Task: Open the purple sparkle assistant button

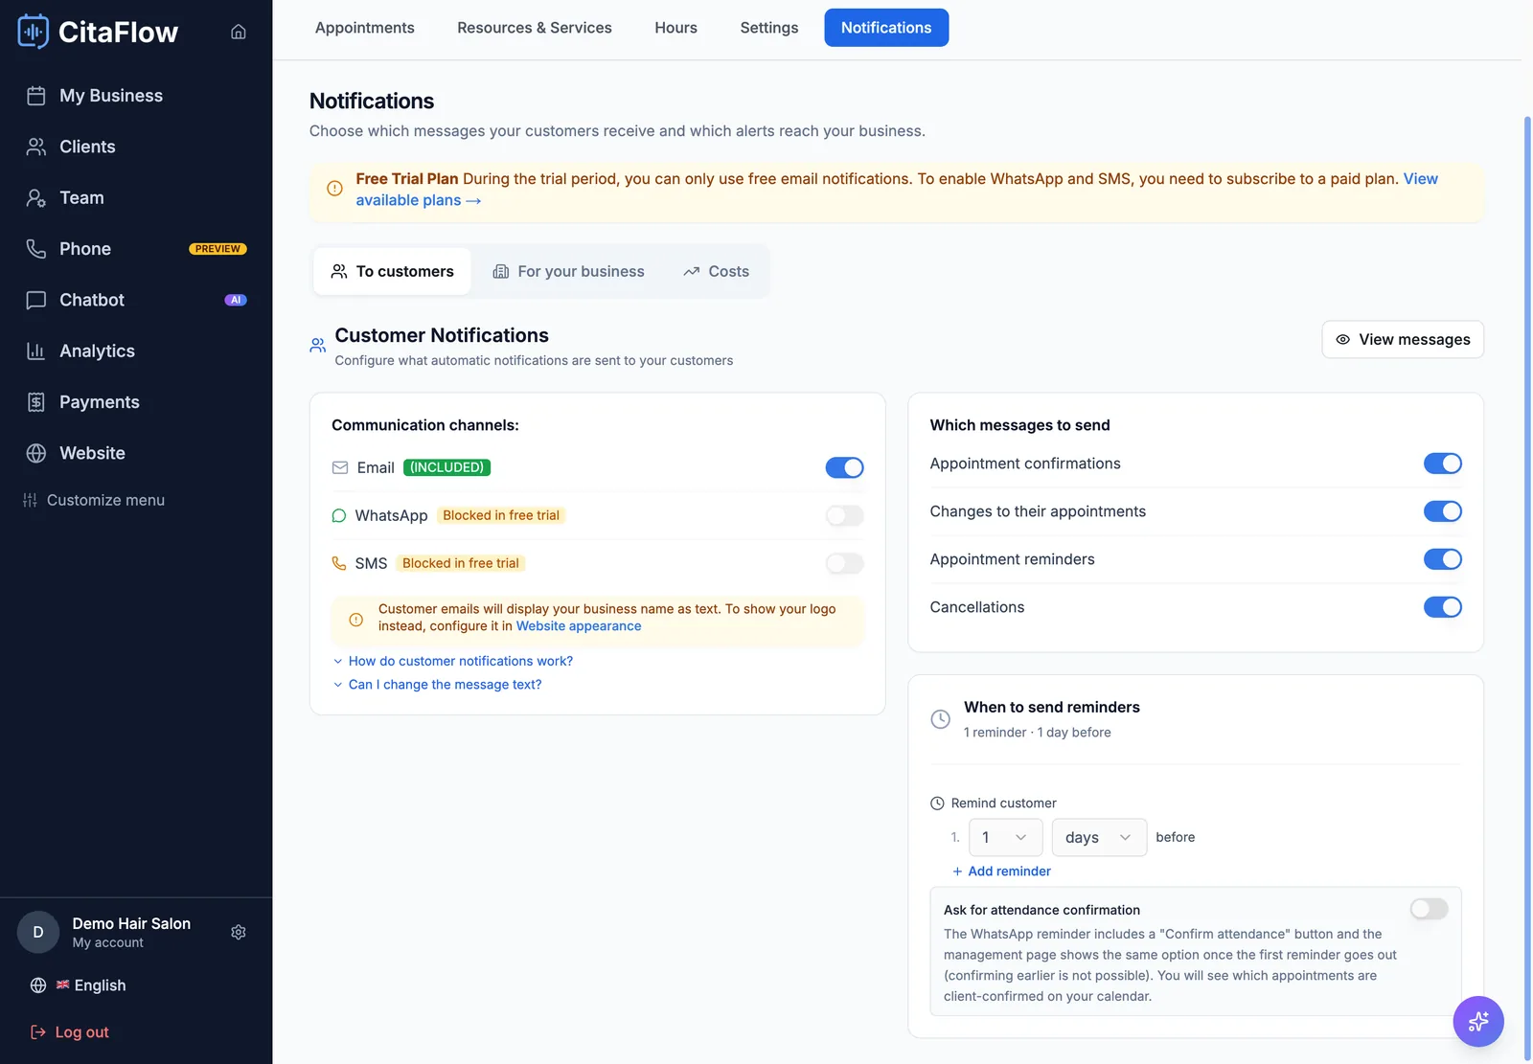Action: (1478, 1022)
